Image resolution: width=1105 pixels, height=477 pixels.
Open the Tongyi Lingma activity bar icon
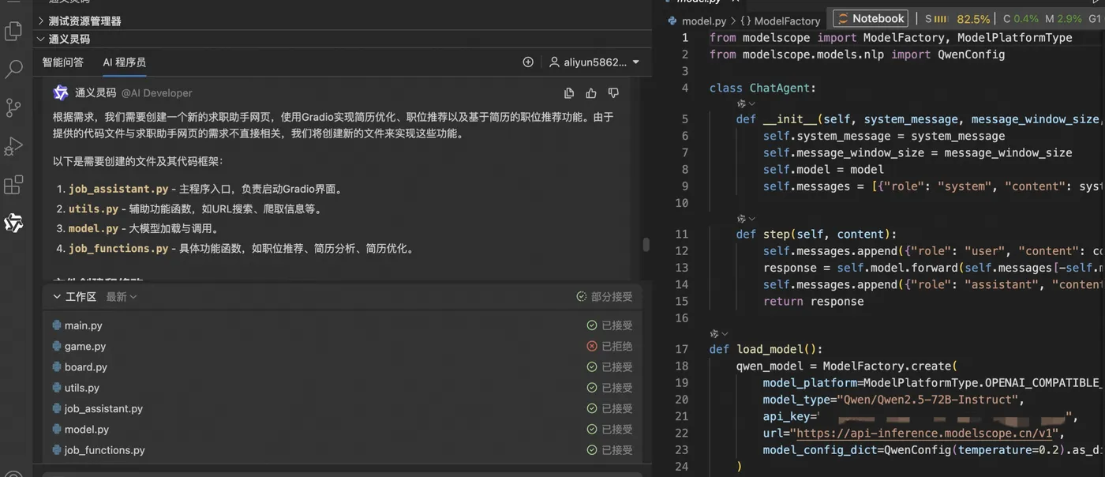click(13, 223)
